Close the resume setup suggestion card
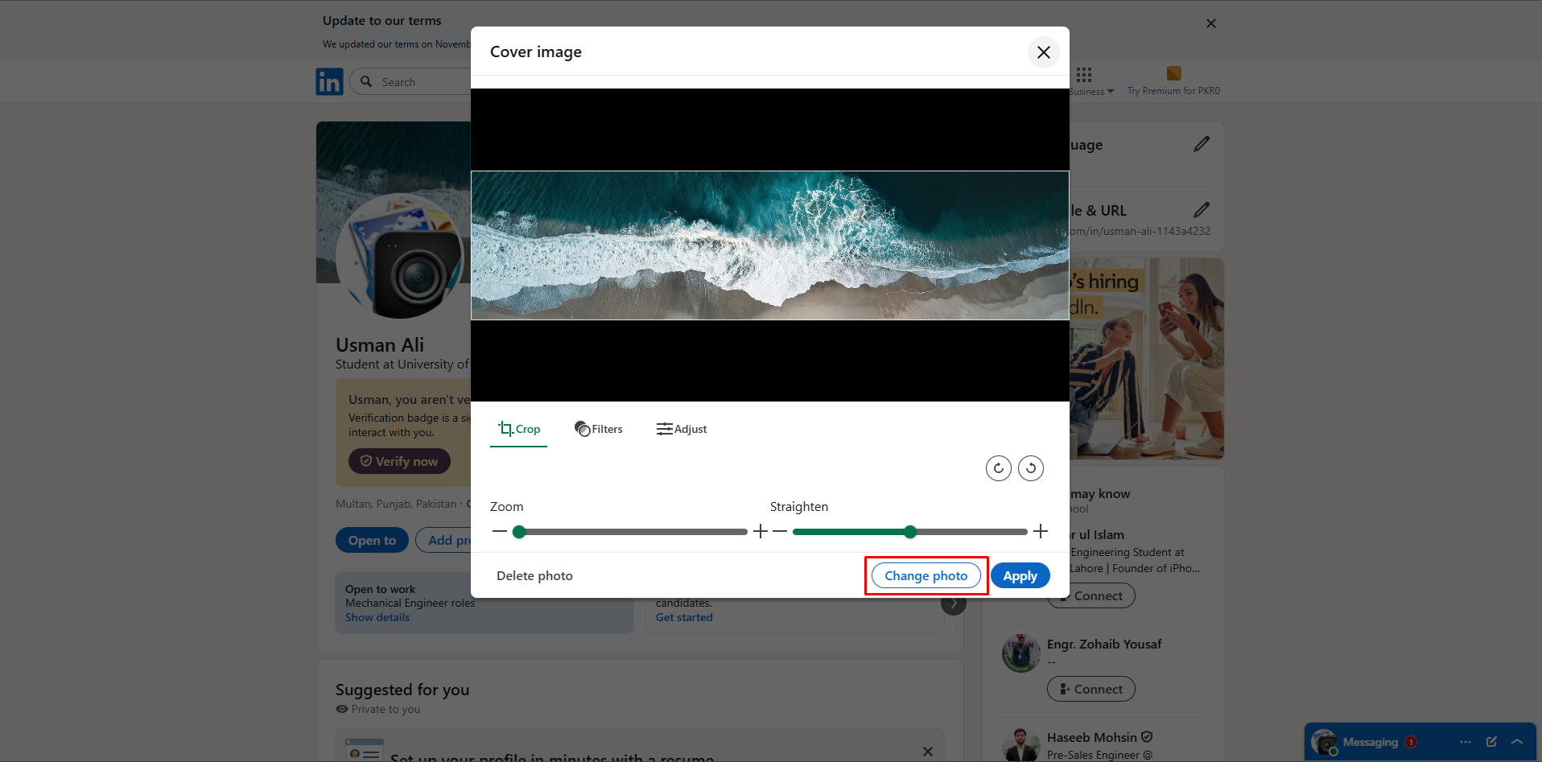The width and height of the screenshot is (1542, 762). pyautogui.click(x=928, y=752)
